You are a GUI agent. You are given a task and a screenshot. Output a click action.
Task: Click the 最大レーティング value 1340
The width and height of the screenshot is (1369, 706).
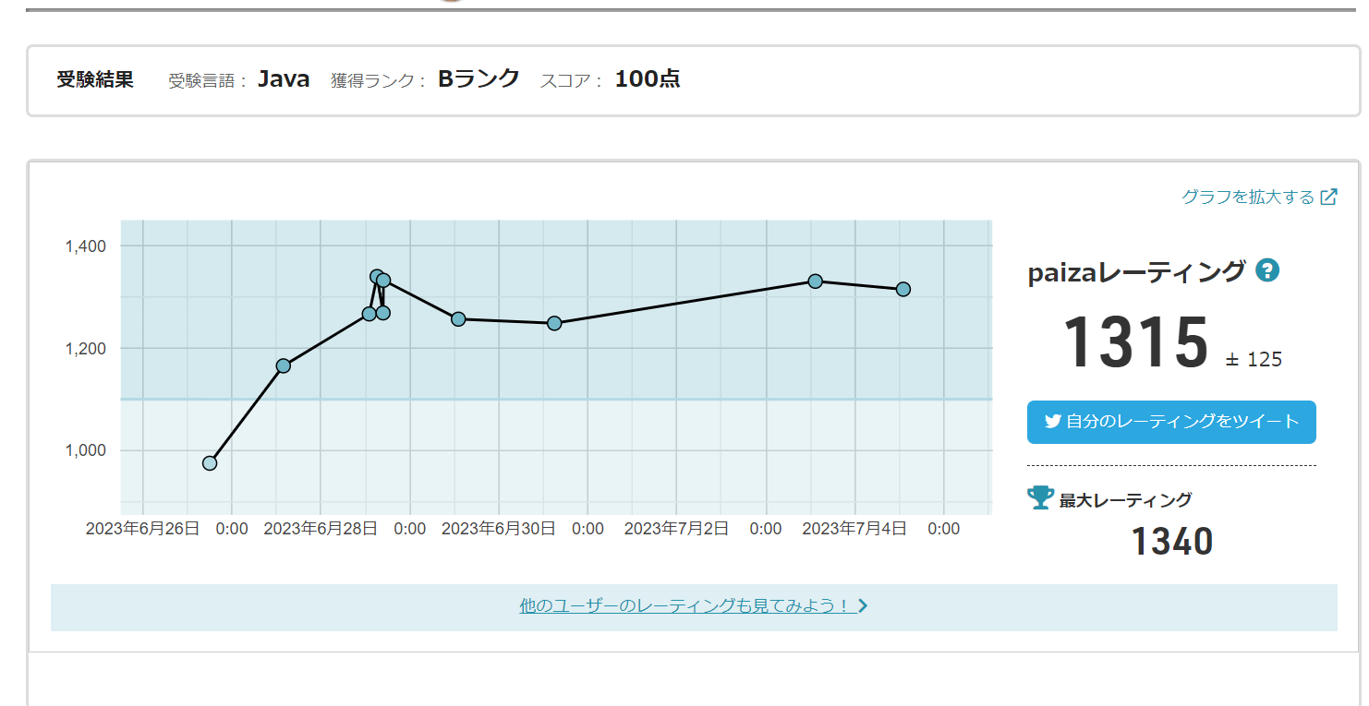[1171, 542]
